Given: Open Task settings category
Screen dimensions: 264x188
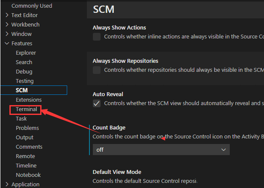Looking at the screenshot, I should 21,119.
